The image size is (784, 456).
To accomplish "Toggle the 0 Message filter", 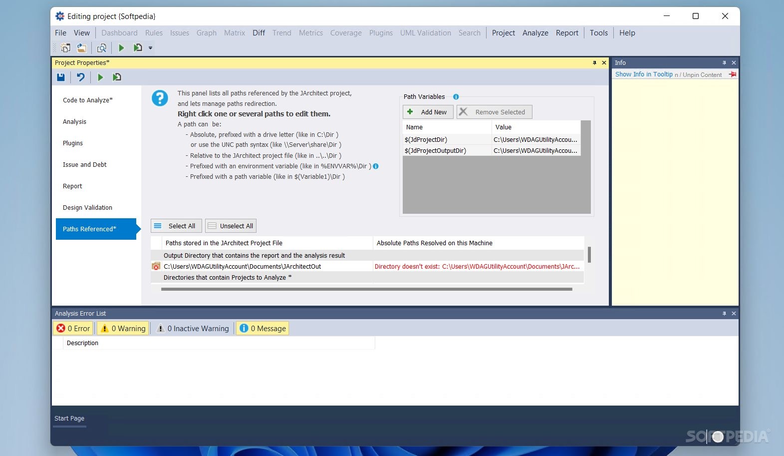I will coord(262,328).
